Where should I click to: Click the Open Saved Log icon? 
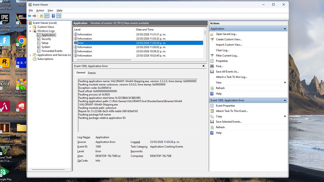click(x=212, y=34)
